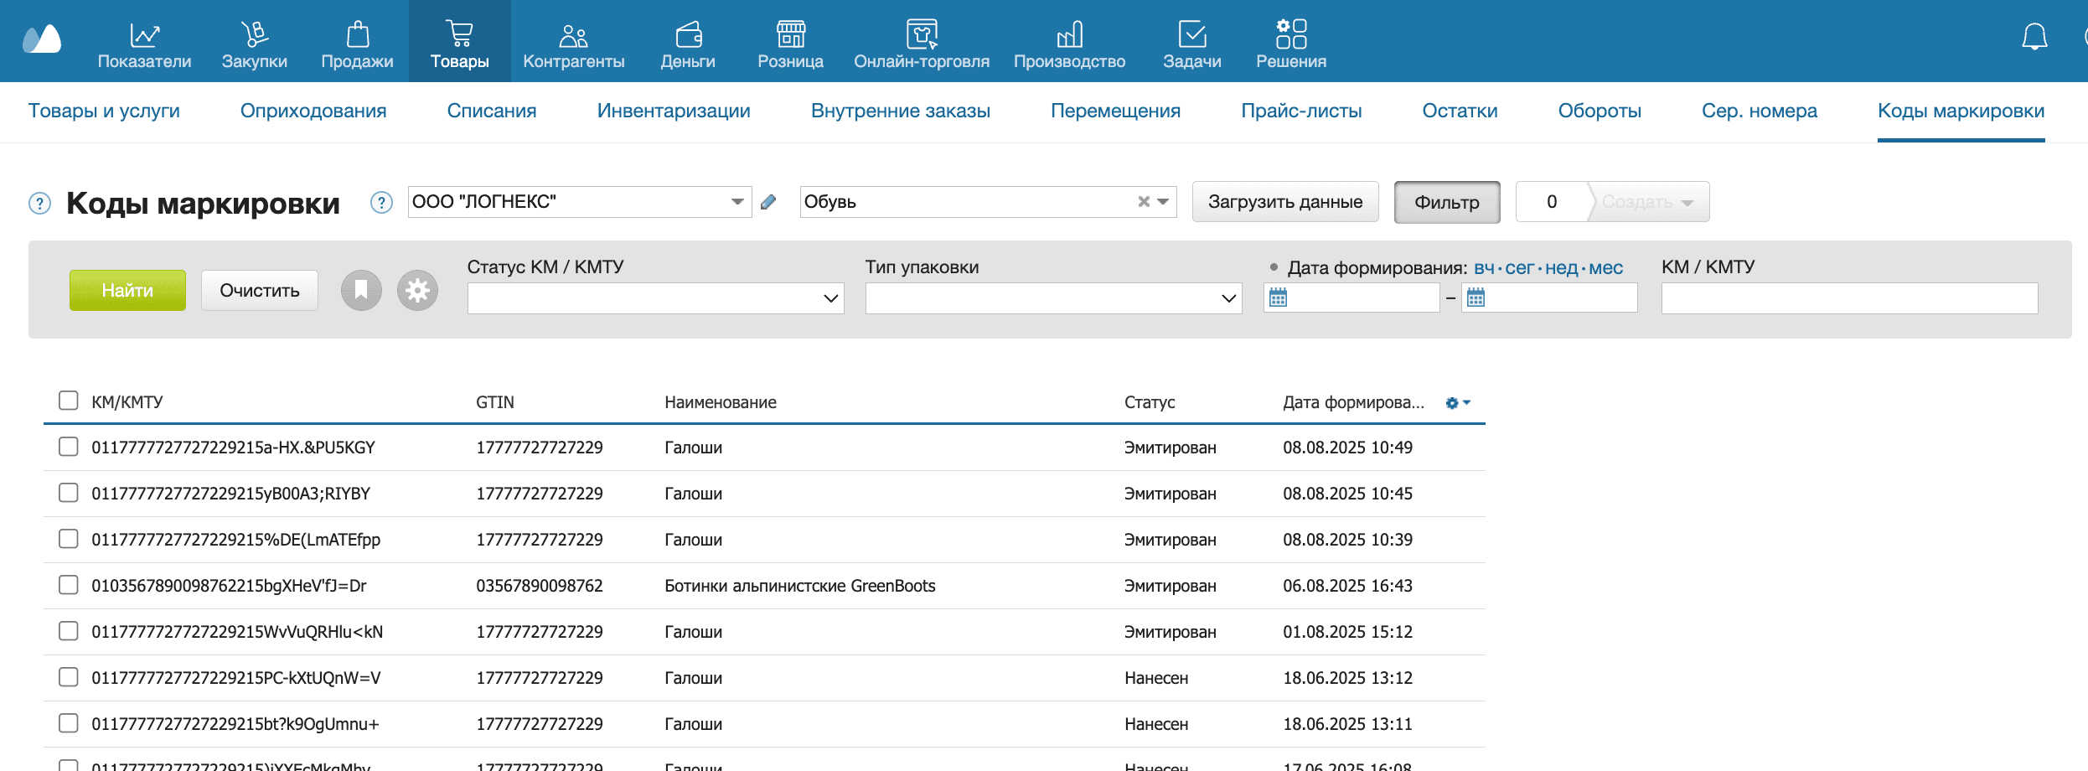The width and height of the screenshot is (2088, 771).
Task: Select the first Галоши row dated 08.08.2025 10:49
Action: click(x=69, y=447)
